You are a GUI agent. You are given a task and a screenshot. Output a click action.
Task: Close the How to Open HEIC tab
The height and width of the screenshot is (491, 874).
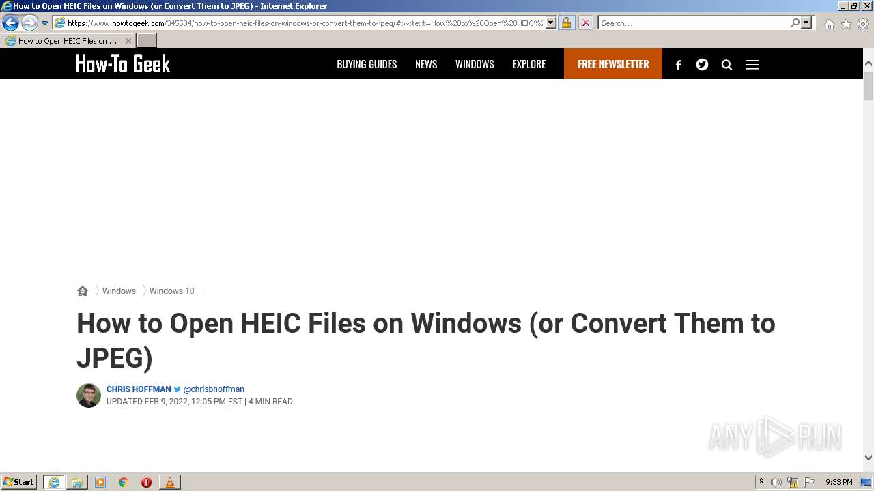[128, 41]
